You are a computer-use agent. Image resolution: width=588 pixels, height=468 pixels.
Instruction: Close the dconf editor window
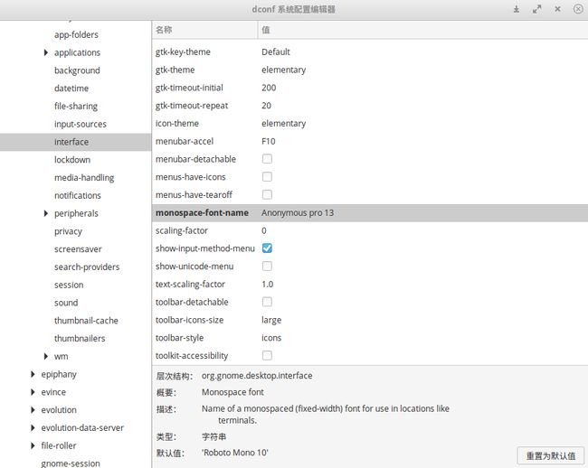click(557, 9)
